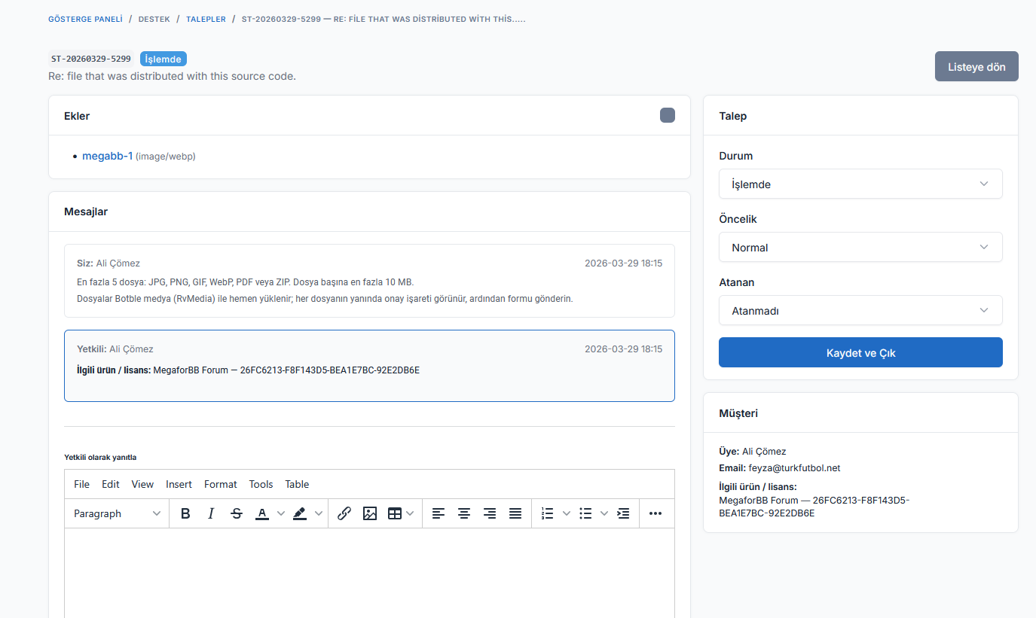Apply italic formatting in the editor
1036x618 pixels.
point(211,513)
